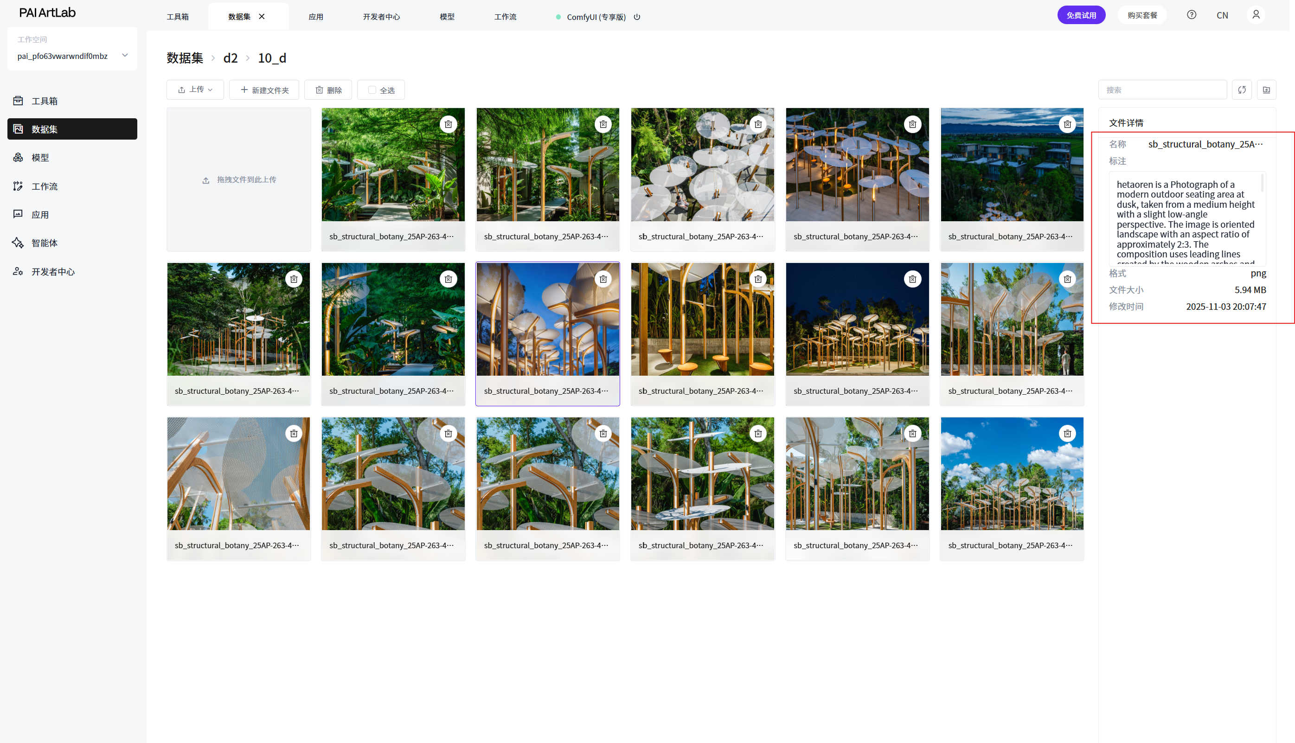This screenshot has height=743, width=1295.
Task: Click the 搜索 search input field
Action: click(x=1162, y=90)
